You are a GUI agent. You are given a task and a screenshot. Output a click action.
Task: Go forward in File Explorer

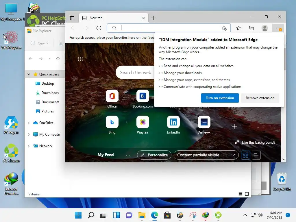coord(40,59)
